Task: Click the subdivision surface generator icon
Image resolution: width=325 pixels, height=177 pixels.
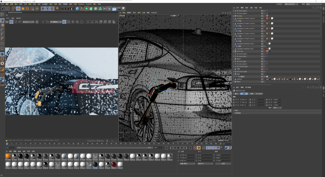Action: click(86, 9)
